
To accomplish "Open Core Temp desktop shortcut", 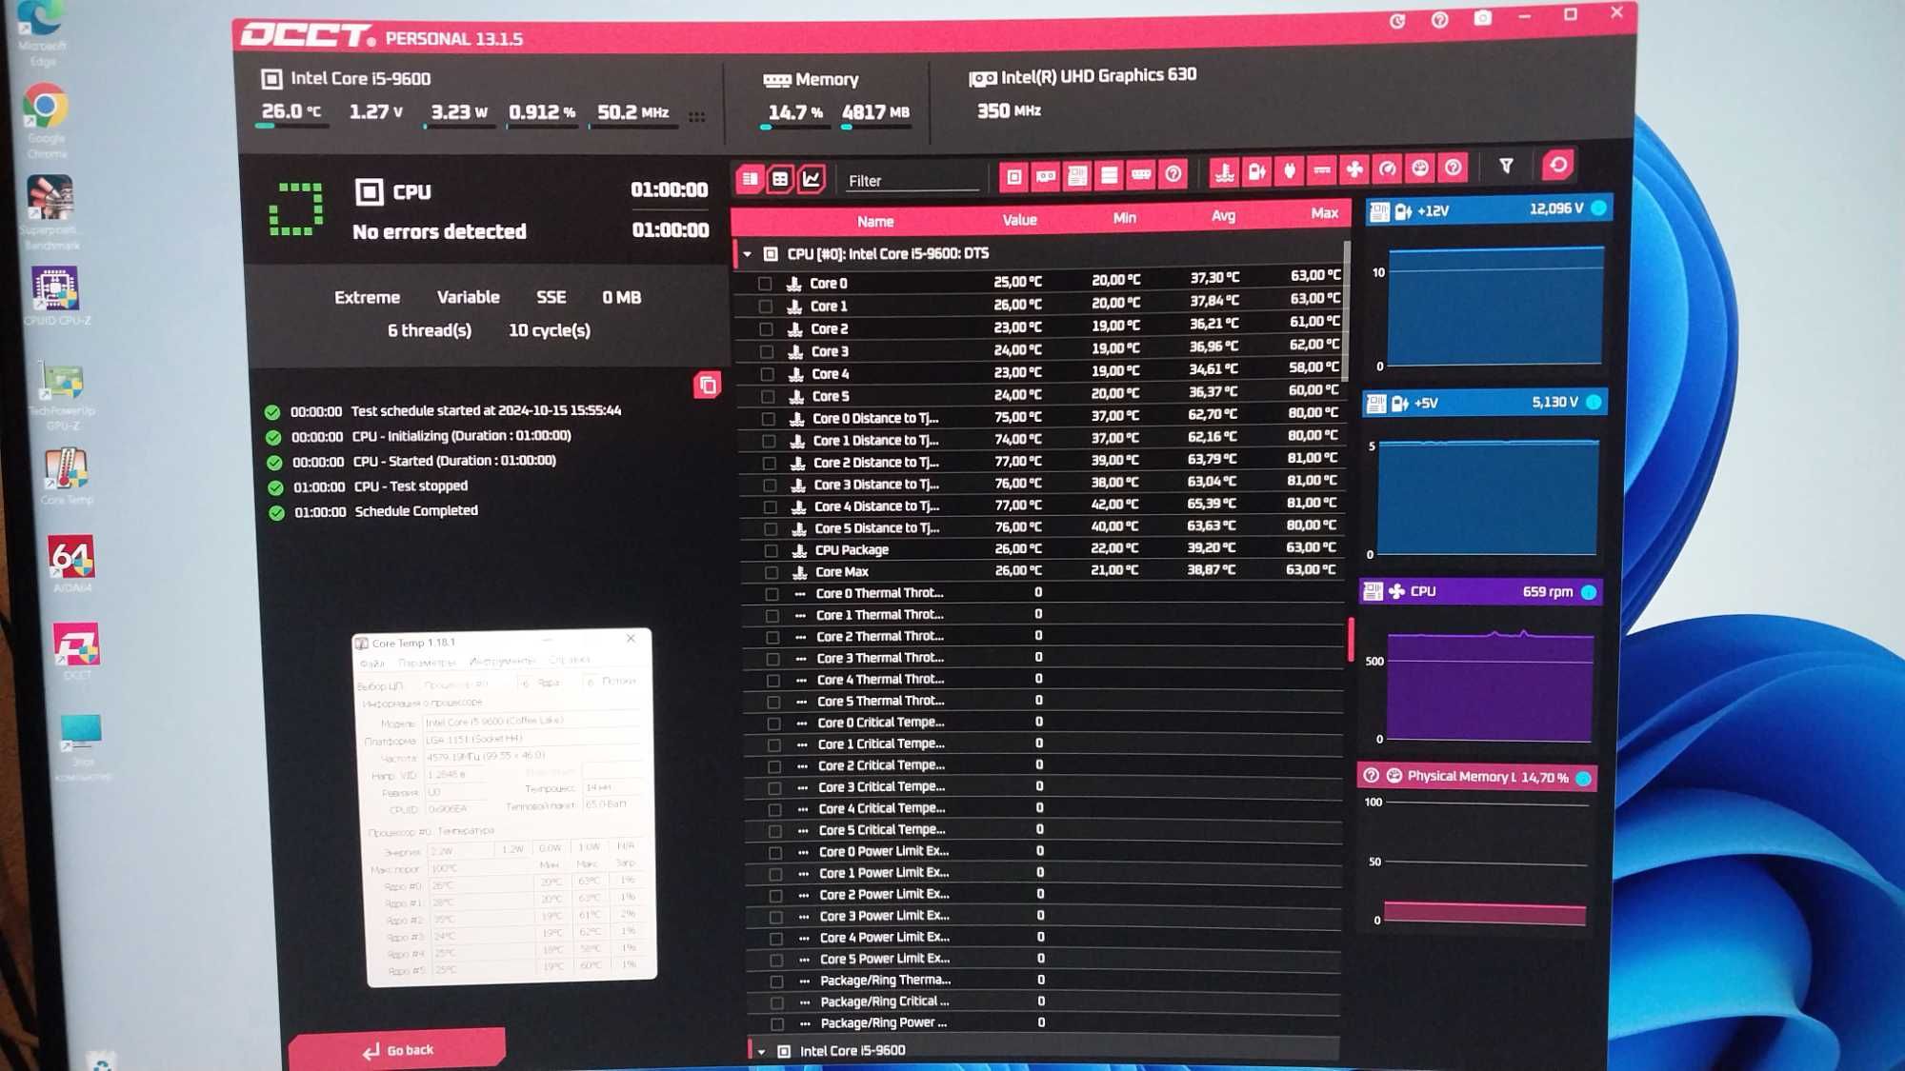I will [x=66, y=476].
